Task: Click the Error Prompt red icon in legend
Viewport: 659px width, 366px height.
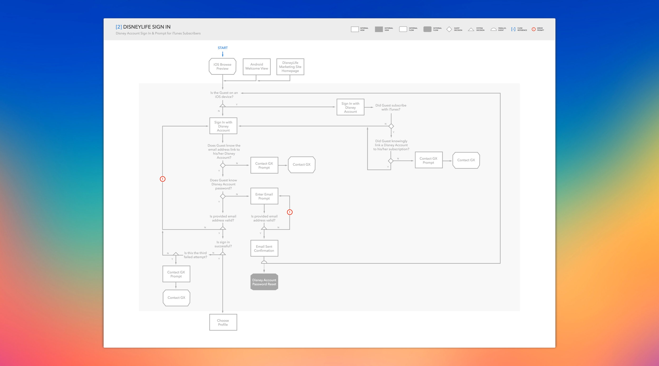Action: (534, 29)
